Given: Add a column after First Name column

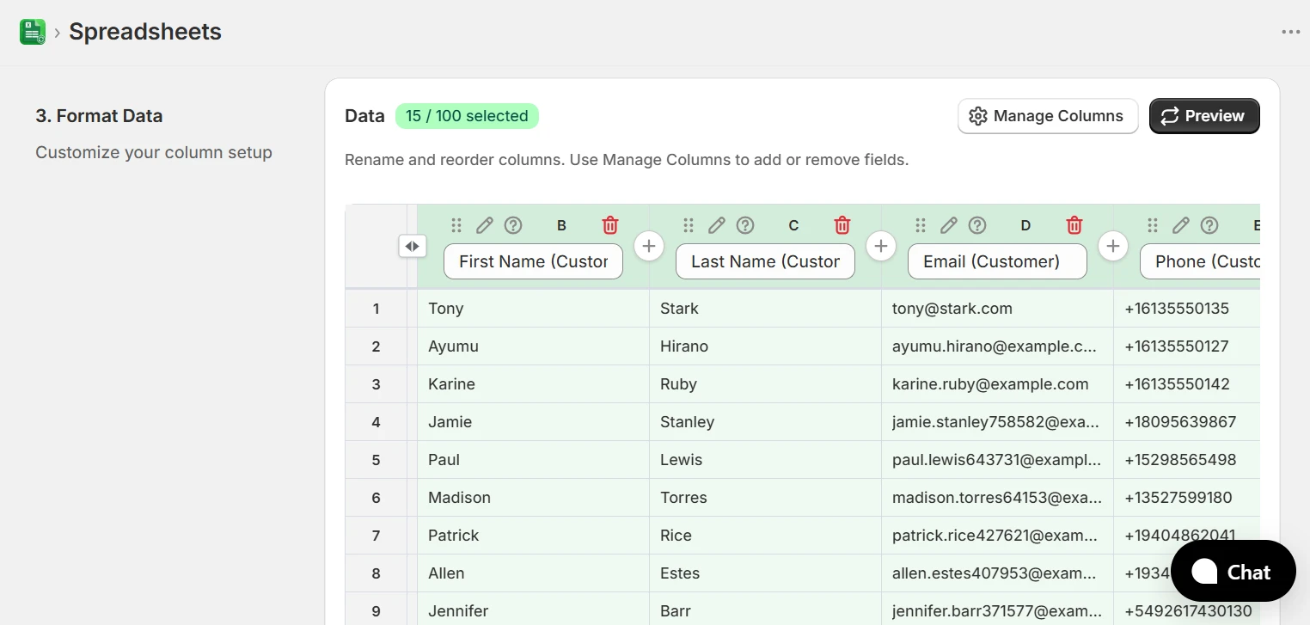Looking at the screenshot, I should (x=649, y=246).
